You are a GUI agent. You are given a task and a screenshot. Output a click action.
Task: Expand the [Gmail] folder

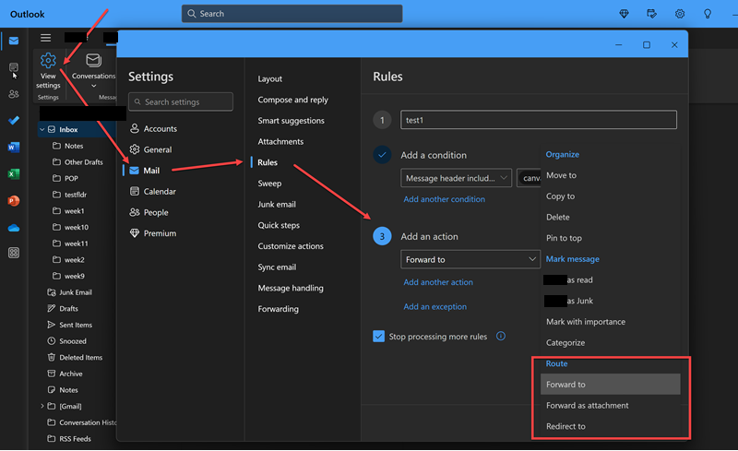tap(42, 406)
